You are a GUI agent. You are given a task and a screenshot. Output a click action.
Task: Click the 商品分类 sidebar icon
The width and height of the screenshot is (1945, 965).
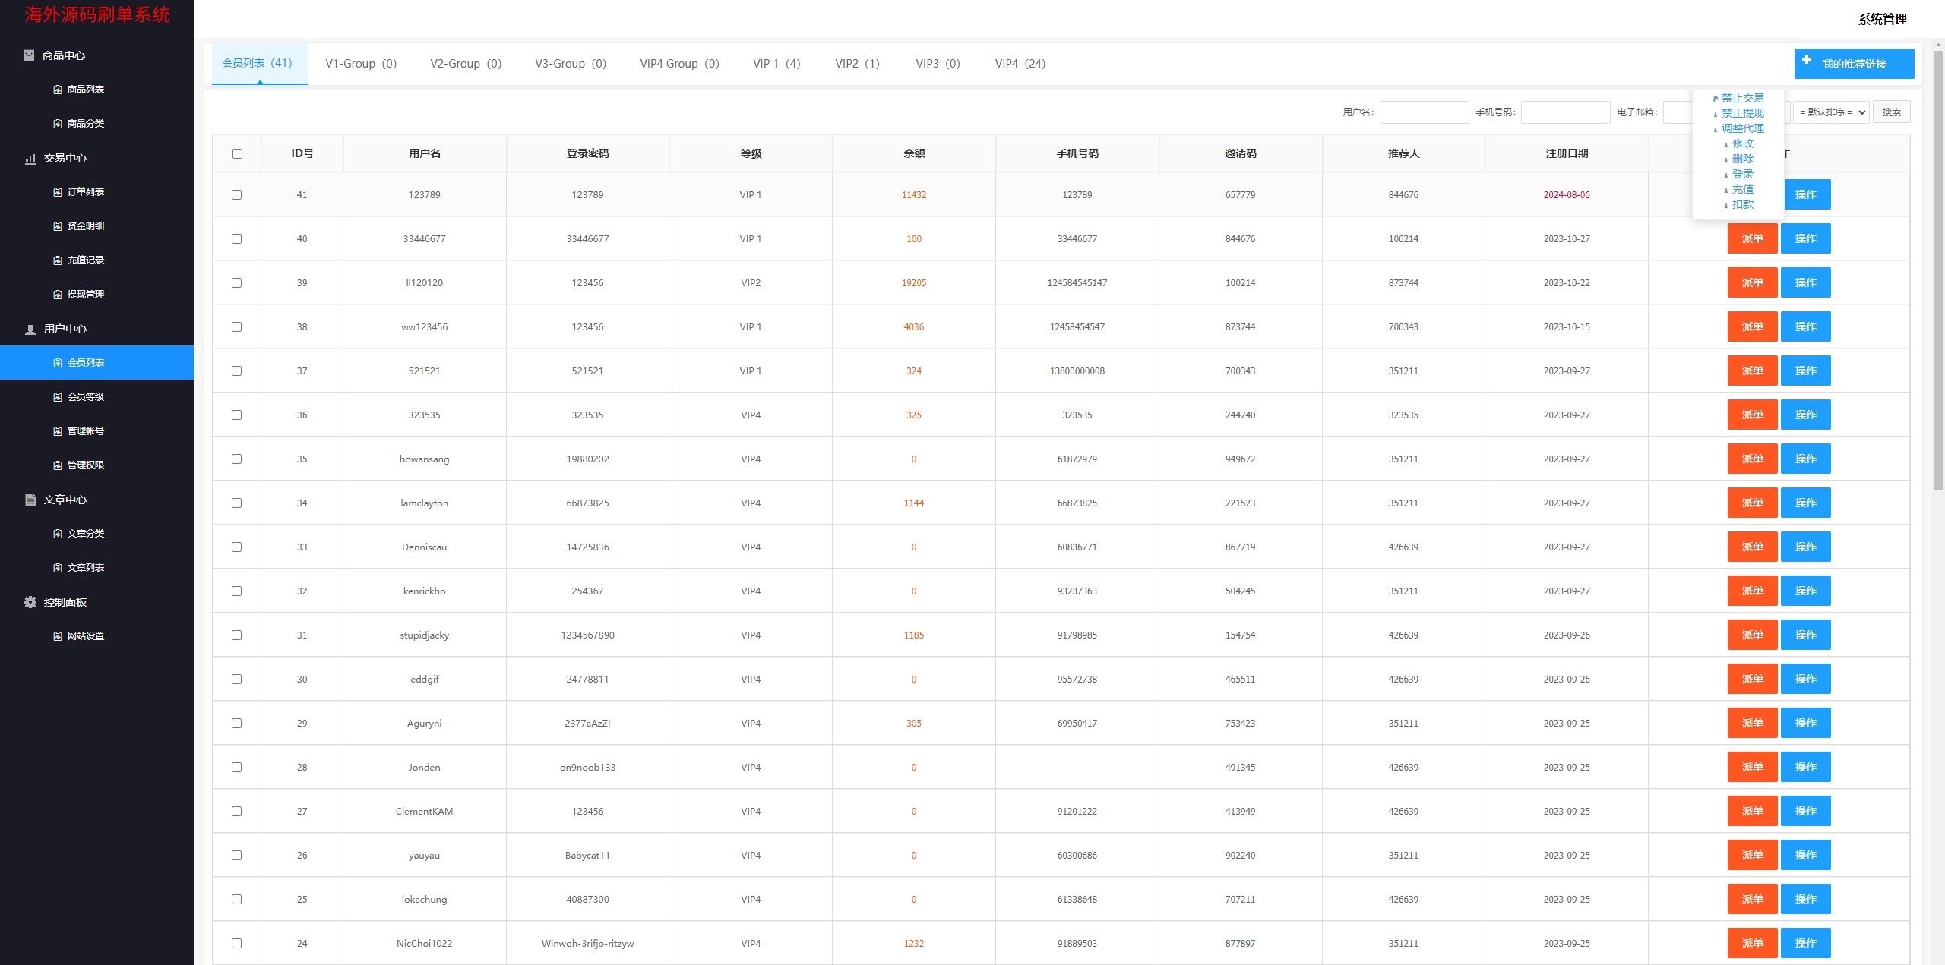[x=58, y=124]
